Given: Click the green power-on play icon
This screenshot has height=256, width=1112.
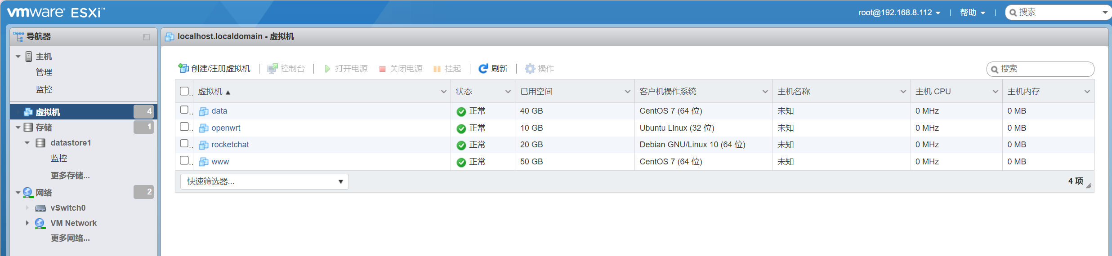Looking at the screenshot, I should pos(327,69).
